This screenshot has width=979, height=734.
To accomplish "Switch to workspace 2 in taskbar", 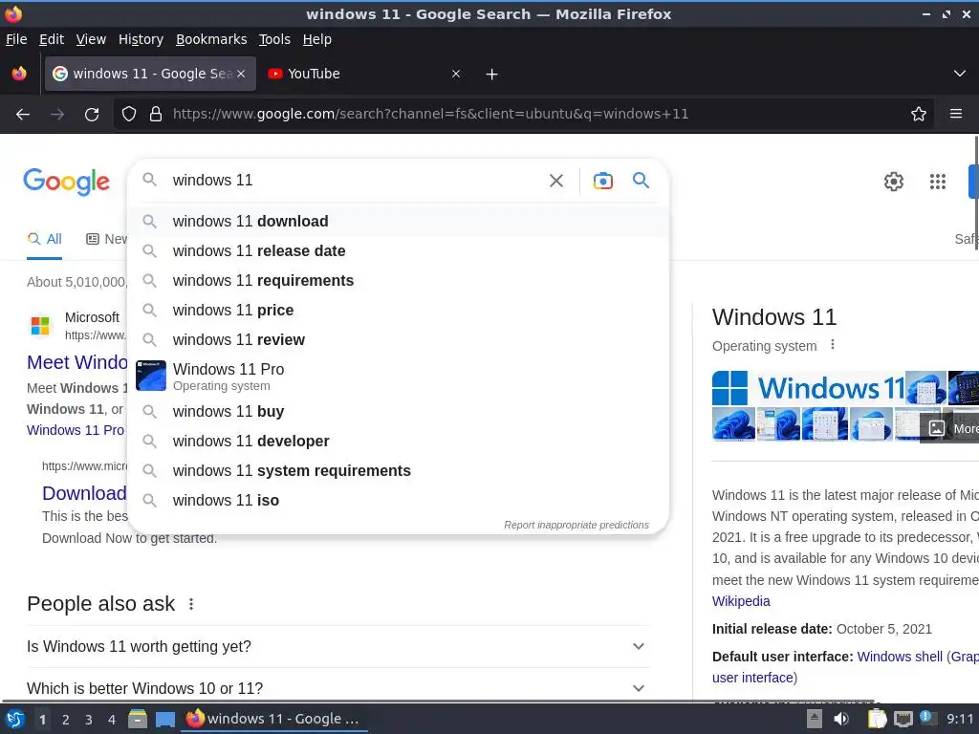I will tap(66, 721).
